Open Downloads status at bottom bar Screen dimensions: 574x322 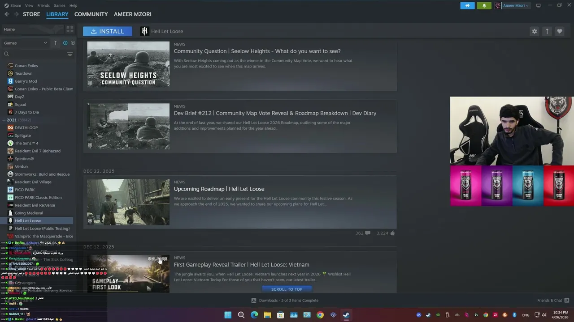(285, 301)
